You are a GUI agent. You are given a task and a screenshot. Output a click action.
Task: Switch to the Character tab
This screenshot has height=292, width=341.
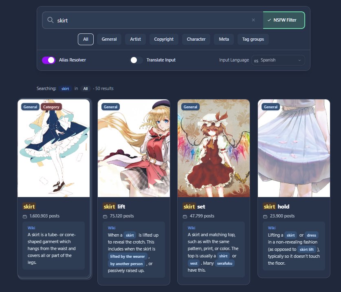point(196,39)
